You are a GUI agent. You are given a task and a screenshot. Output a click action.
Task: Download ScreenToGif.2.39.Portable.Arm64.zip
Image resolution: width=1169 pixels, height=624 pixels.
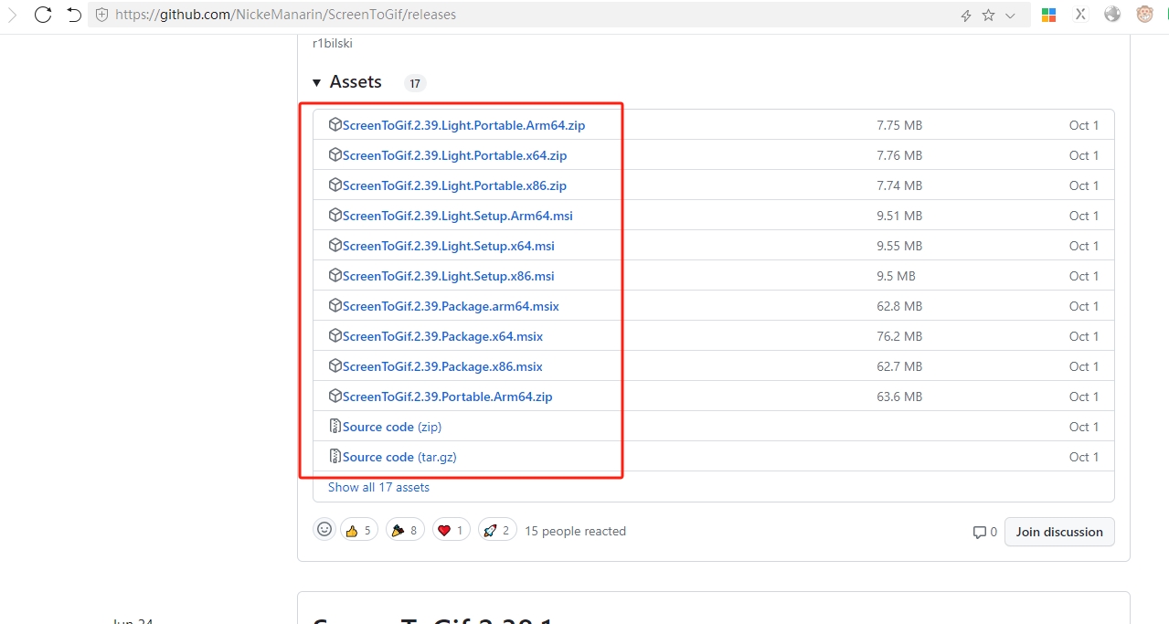[448, 397]
